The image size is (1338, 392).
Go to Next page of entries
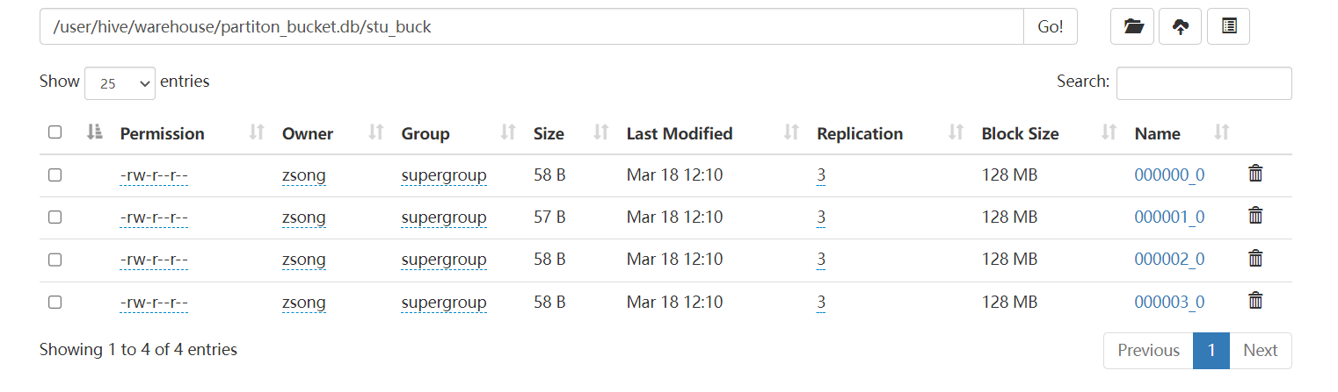(1260, 350)
